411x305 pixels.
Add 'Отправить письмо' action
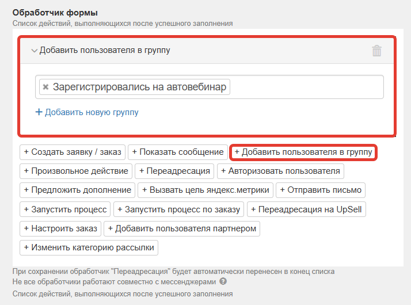tap(321, 190)
